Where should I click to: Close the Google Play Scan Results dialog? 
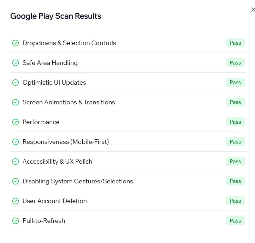point(253,10)
